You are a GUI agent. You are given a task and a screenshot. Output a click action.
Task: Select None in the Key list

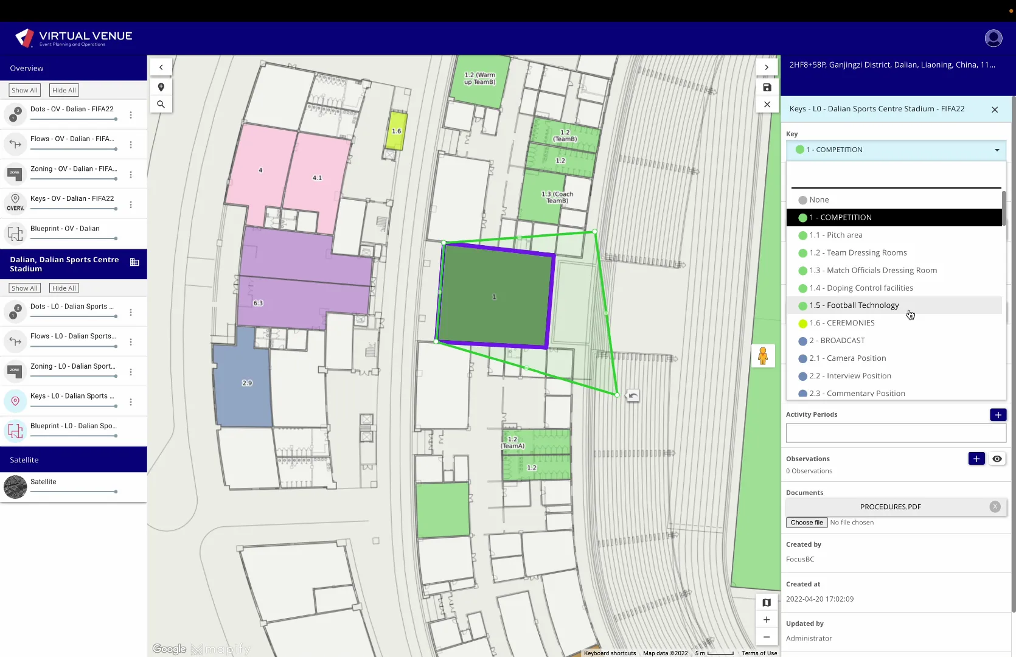pyautogui.click(x=894, y=200)
